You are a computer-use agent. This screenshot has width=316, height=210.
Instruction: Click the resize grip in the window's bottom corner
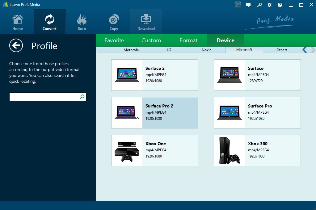click(x=314, y=208)
